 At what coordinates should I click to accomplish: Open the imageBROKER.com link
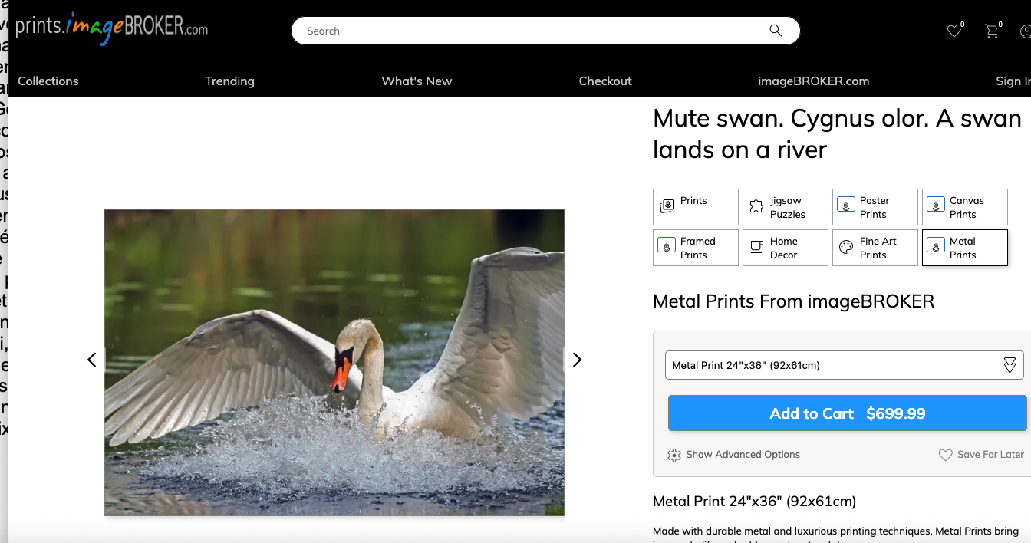[x=813, y=81]
